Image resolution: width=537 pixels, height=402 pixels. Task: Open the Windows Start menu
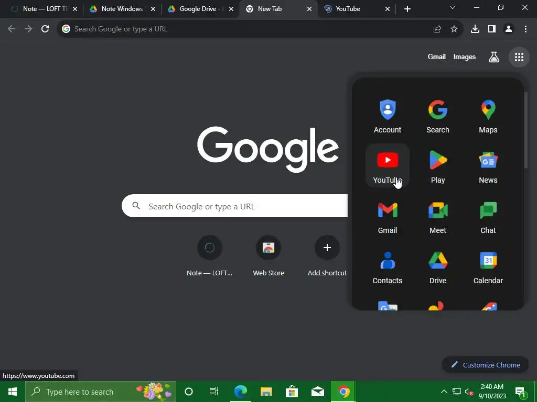point(13,392)
